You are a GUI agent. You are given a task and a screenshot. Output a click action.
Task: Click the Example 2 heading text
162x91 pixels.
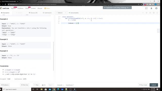click(4, 19)
